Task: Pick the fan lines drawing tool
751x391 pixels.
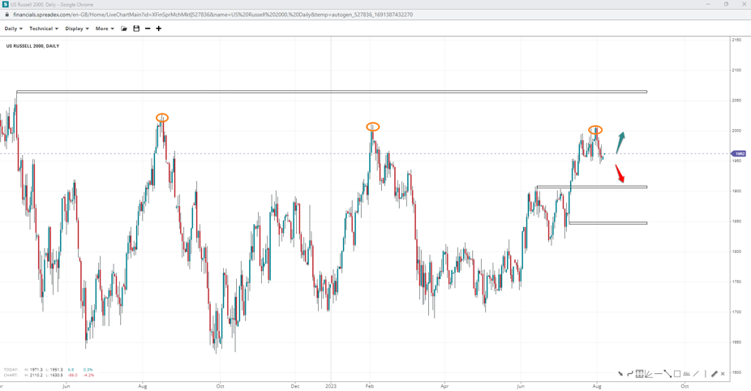Action: click(x=649, y=374)
